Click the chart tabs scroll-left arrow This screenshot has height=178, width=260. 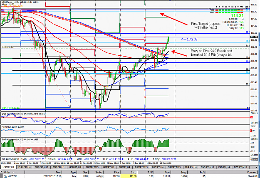pyautogui.click(x=253, y=167)
